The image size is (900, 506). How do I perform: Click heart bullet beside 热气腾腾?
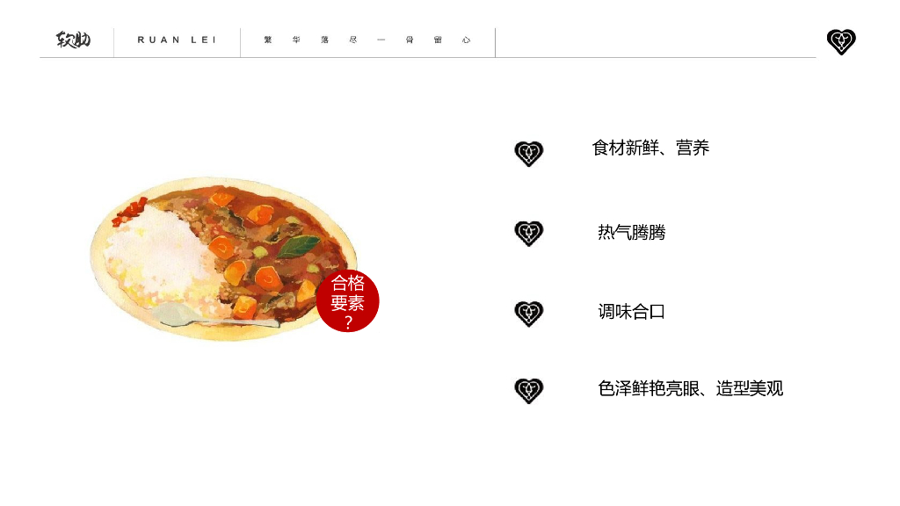[x=528, y=234]
